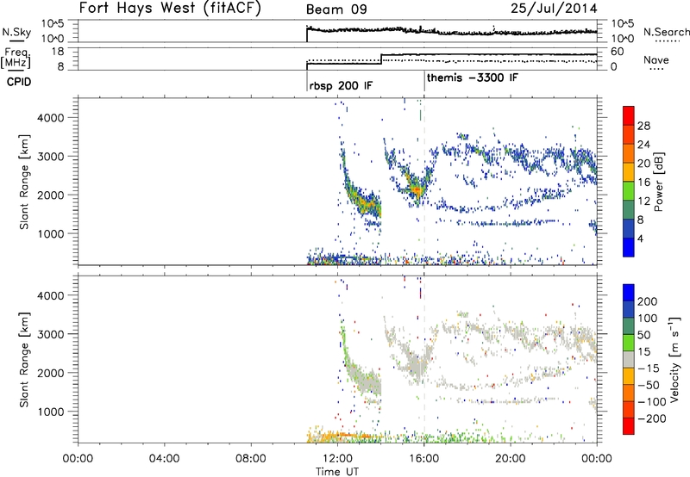This screenshot has height=477, width=690.
Task: Click the "Fort Hays West (fitACF)" plot title
Action: click(x=170, y=8)
